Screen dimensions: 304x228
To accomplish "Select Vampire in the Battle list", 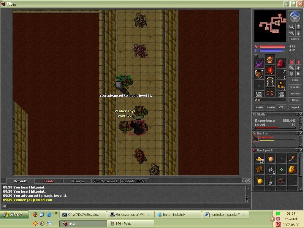I will point(274,139).
